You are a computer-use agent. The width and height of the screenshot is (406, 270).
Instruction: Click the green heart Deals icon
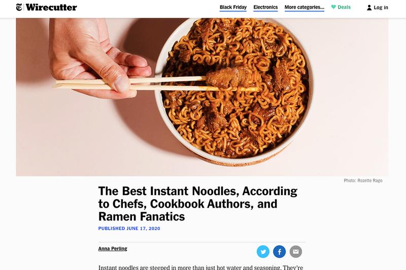(x=333, y=7)
